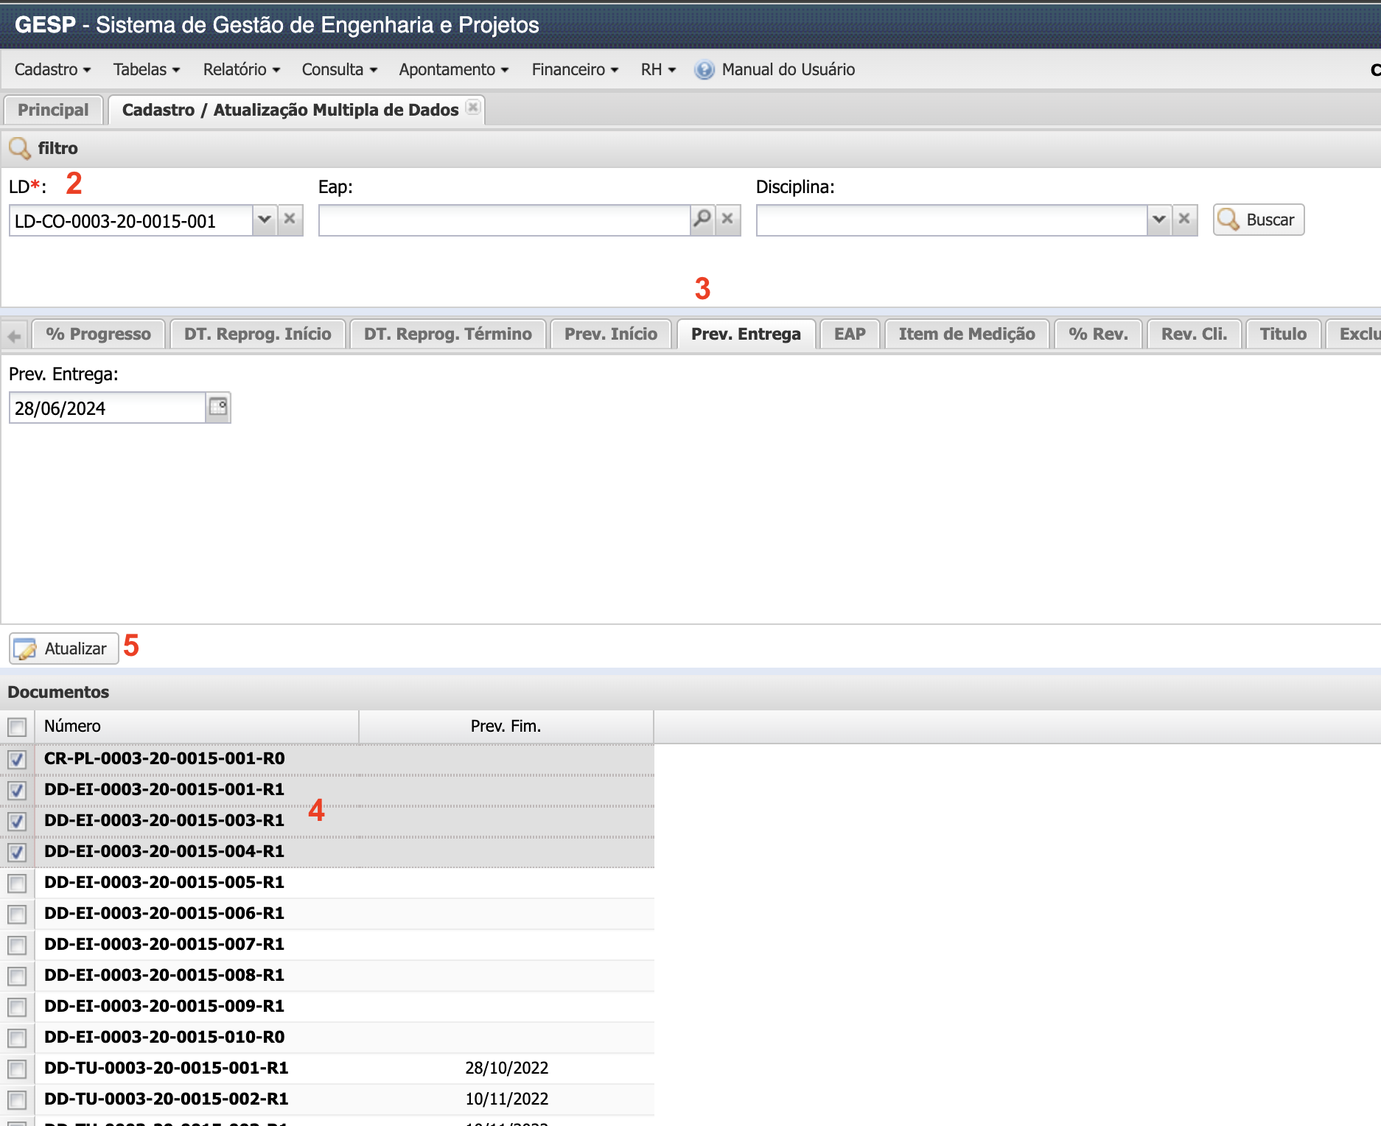Viewport: 1381px width, 1126px height.
Task: Clear the Eap field with X icon
Action: click(x=727, y=220)
